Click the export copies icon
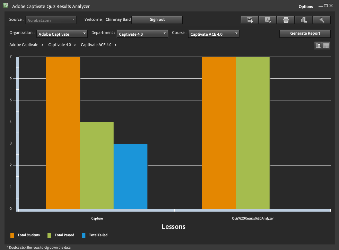The height and width of the screenshot is (250, 339). coord(304,20)
